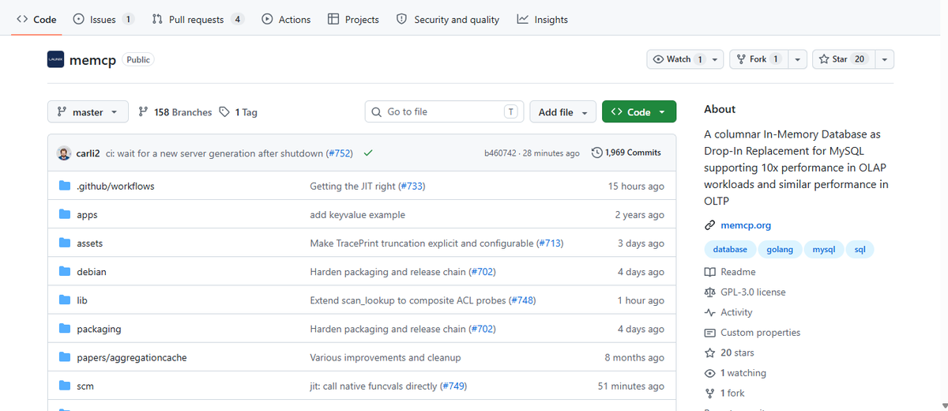Select the database topic tag
Screen dimensions: 948x411
point(730,249)
